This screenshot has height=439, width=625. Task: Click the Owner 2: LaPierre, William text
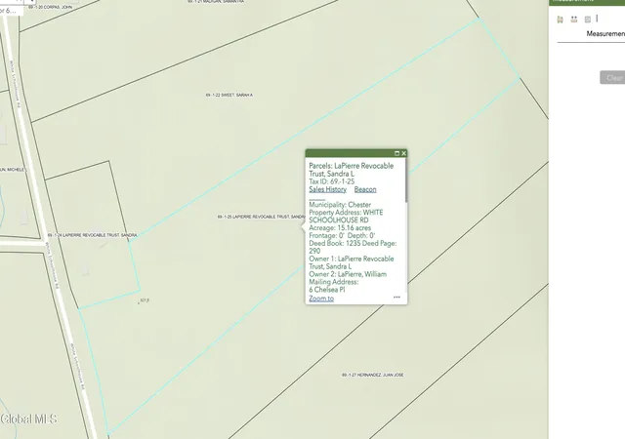pos(348,274)
